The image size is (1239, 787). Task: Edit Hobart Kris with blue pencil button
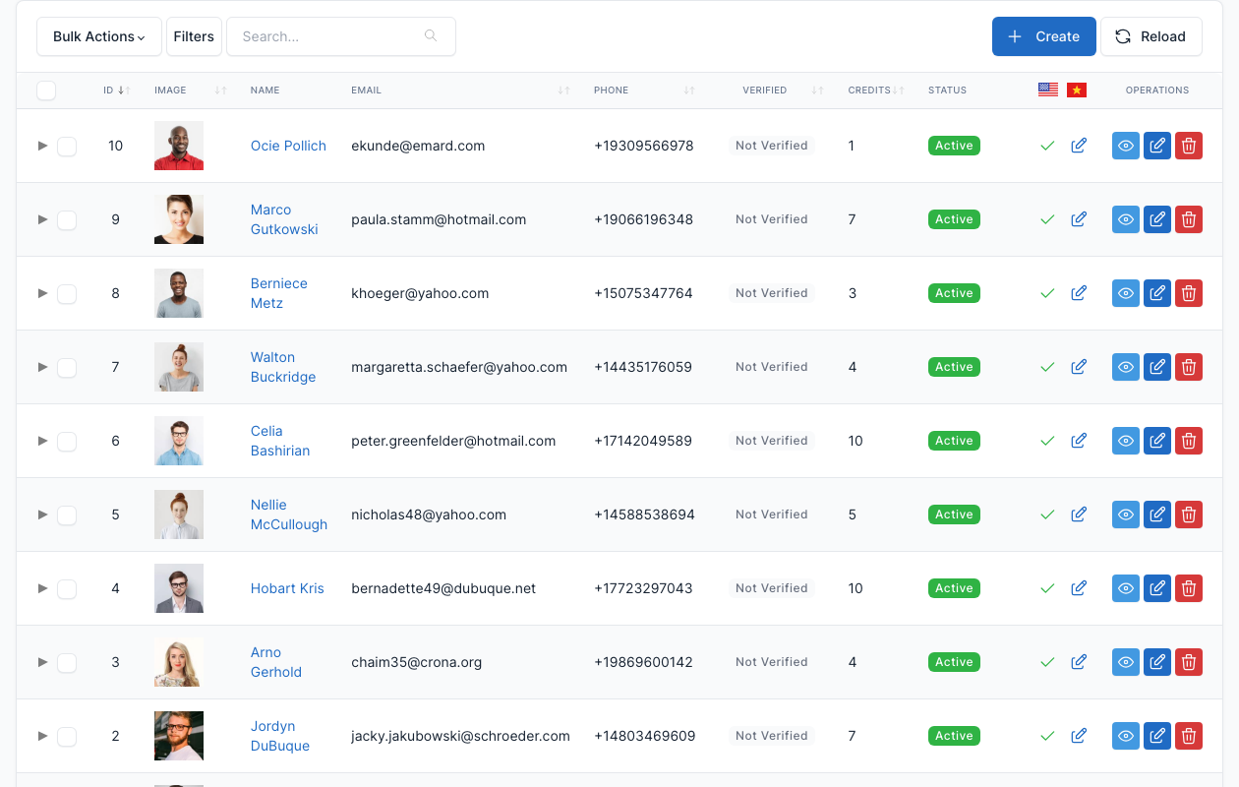click(1157, 588)
